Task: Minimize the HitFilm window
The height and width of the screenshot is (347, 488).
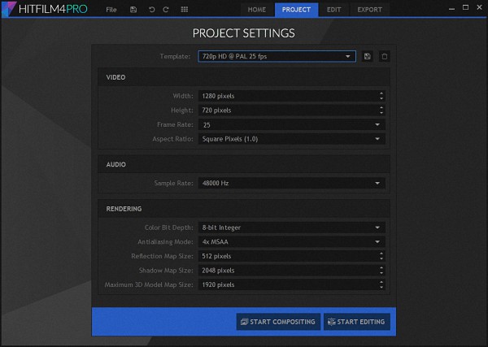Action: coord(451,8)
